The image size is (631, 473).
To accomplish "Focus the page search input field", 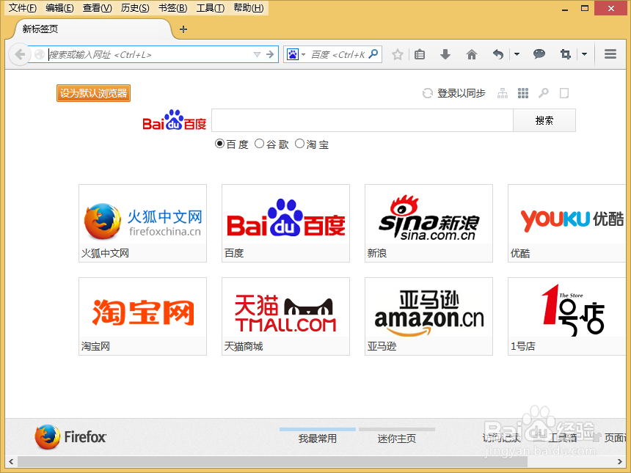I will coord(362,120).
